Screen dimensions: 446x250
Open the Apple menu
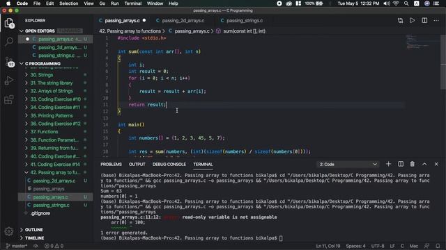[x=8, y=3]
